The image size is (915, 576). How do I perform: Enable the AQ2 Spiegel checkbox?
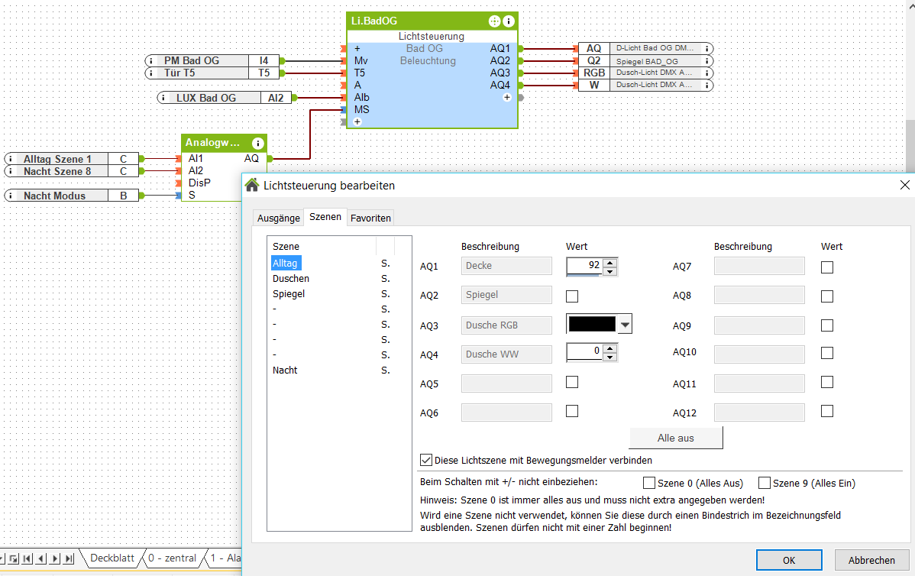[572, 296]
